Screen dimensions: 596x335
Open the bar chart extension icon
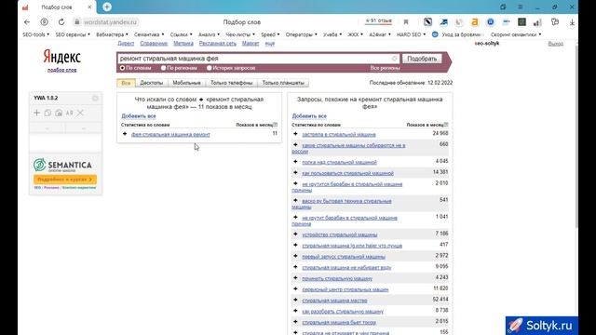coord(537,22)
